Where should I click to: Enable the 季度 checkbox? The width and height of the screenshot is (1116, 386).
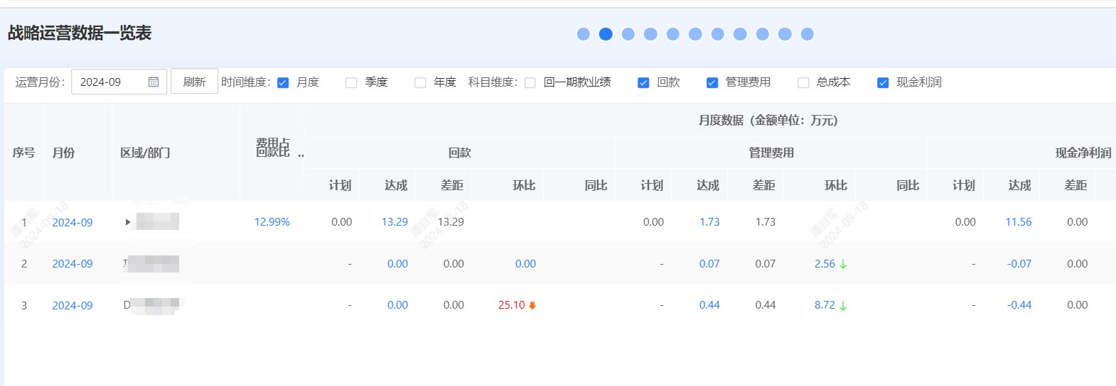[351, 83]
